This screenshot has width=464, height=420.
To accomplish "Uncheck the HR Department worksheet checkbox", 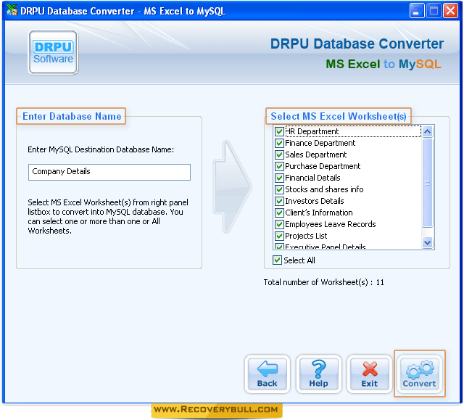I will (x=279, y=131).
